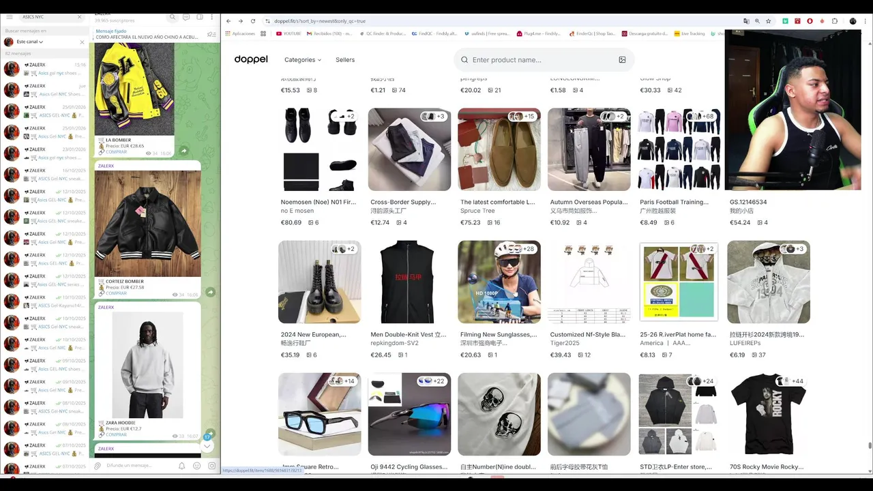
Task: Select ZALERX search result from 15:16
Action: [45, 68]
